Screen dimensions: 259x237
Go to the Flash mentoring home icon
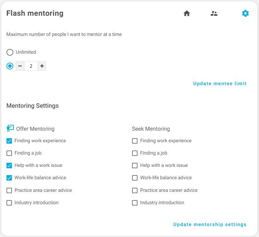pos(187,13)
